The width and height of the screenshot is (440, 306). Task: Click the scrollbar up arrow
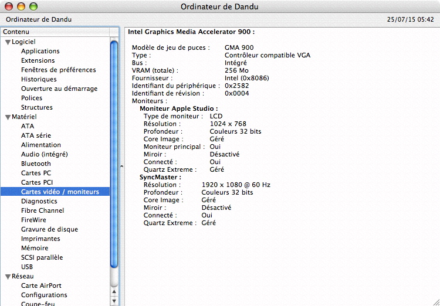(114, 292)
